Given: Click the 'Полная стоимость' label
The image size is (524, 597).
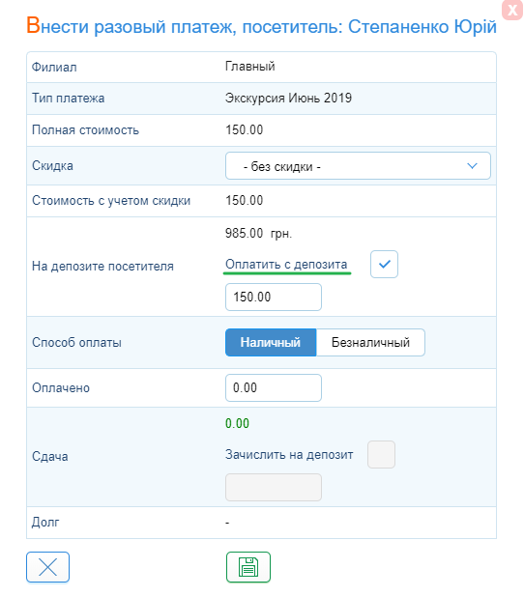Looking at the screenshot, I should 85,130.
